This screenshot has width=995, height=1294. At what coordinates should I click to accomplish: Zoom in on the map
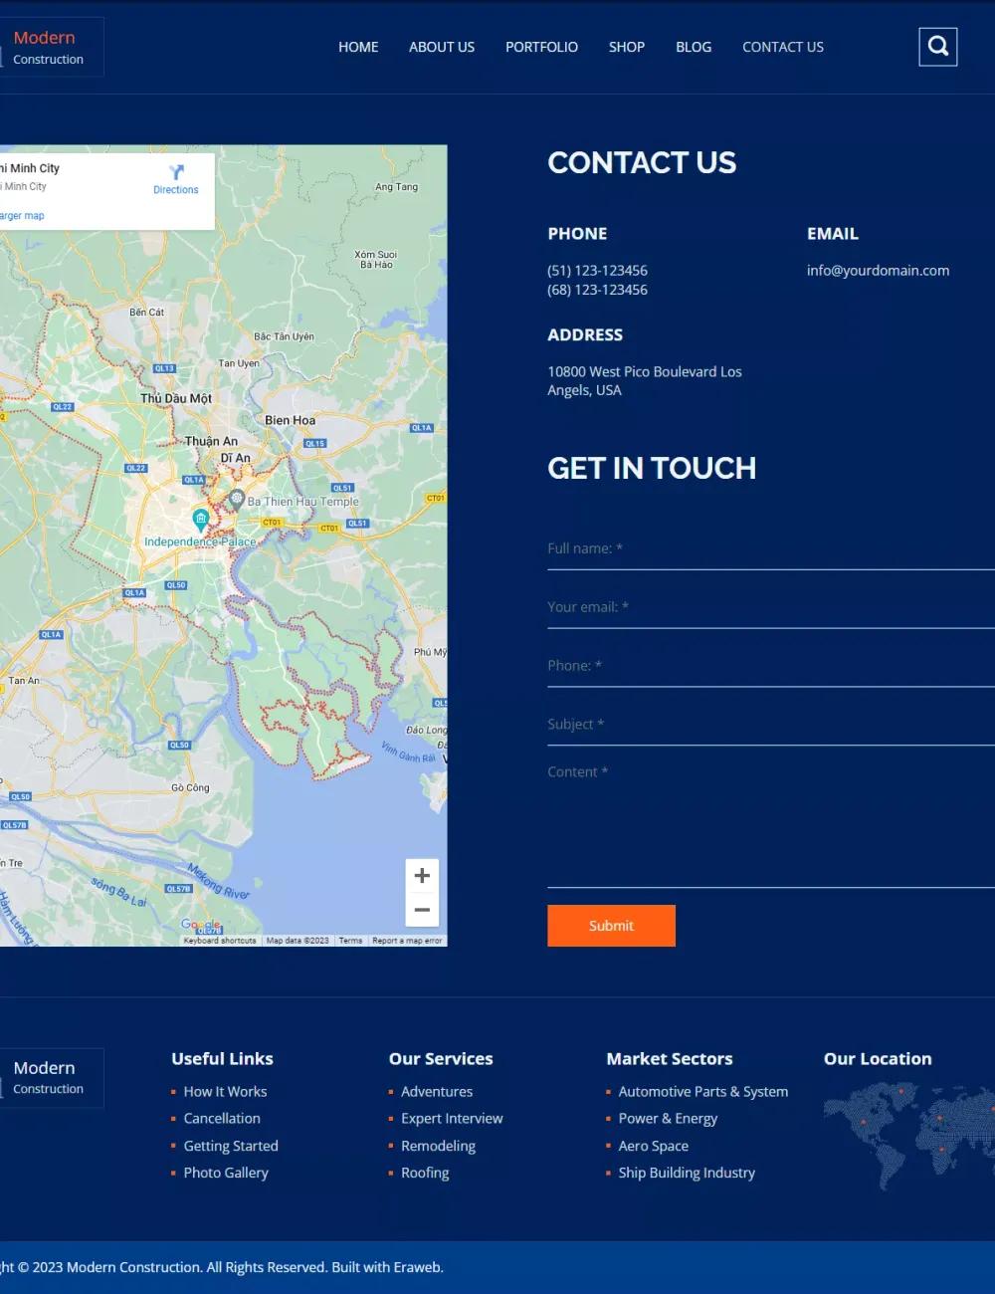tap(422, 875)
